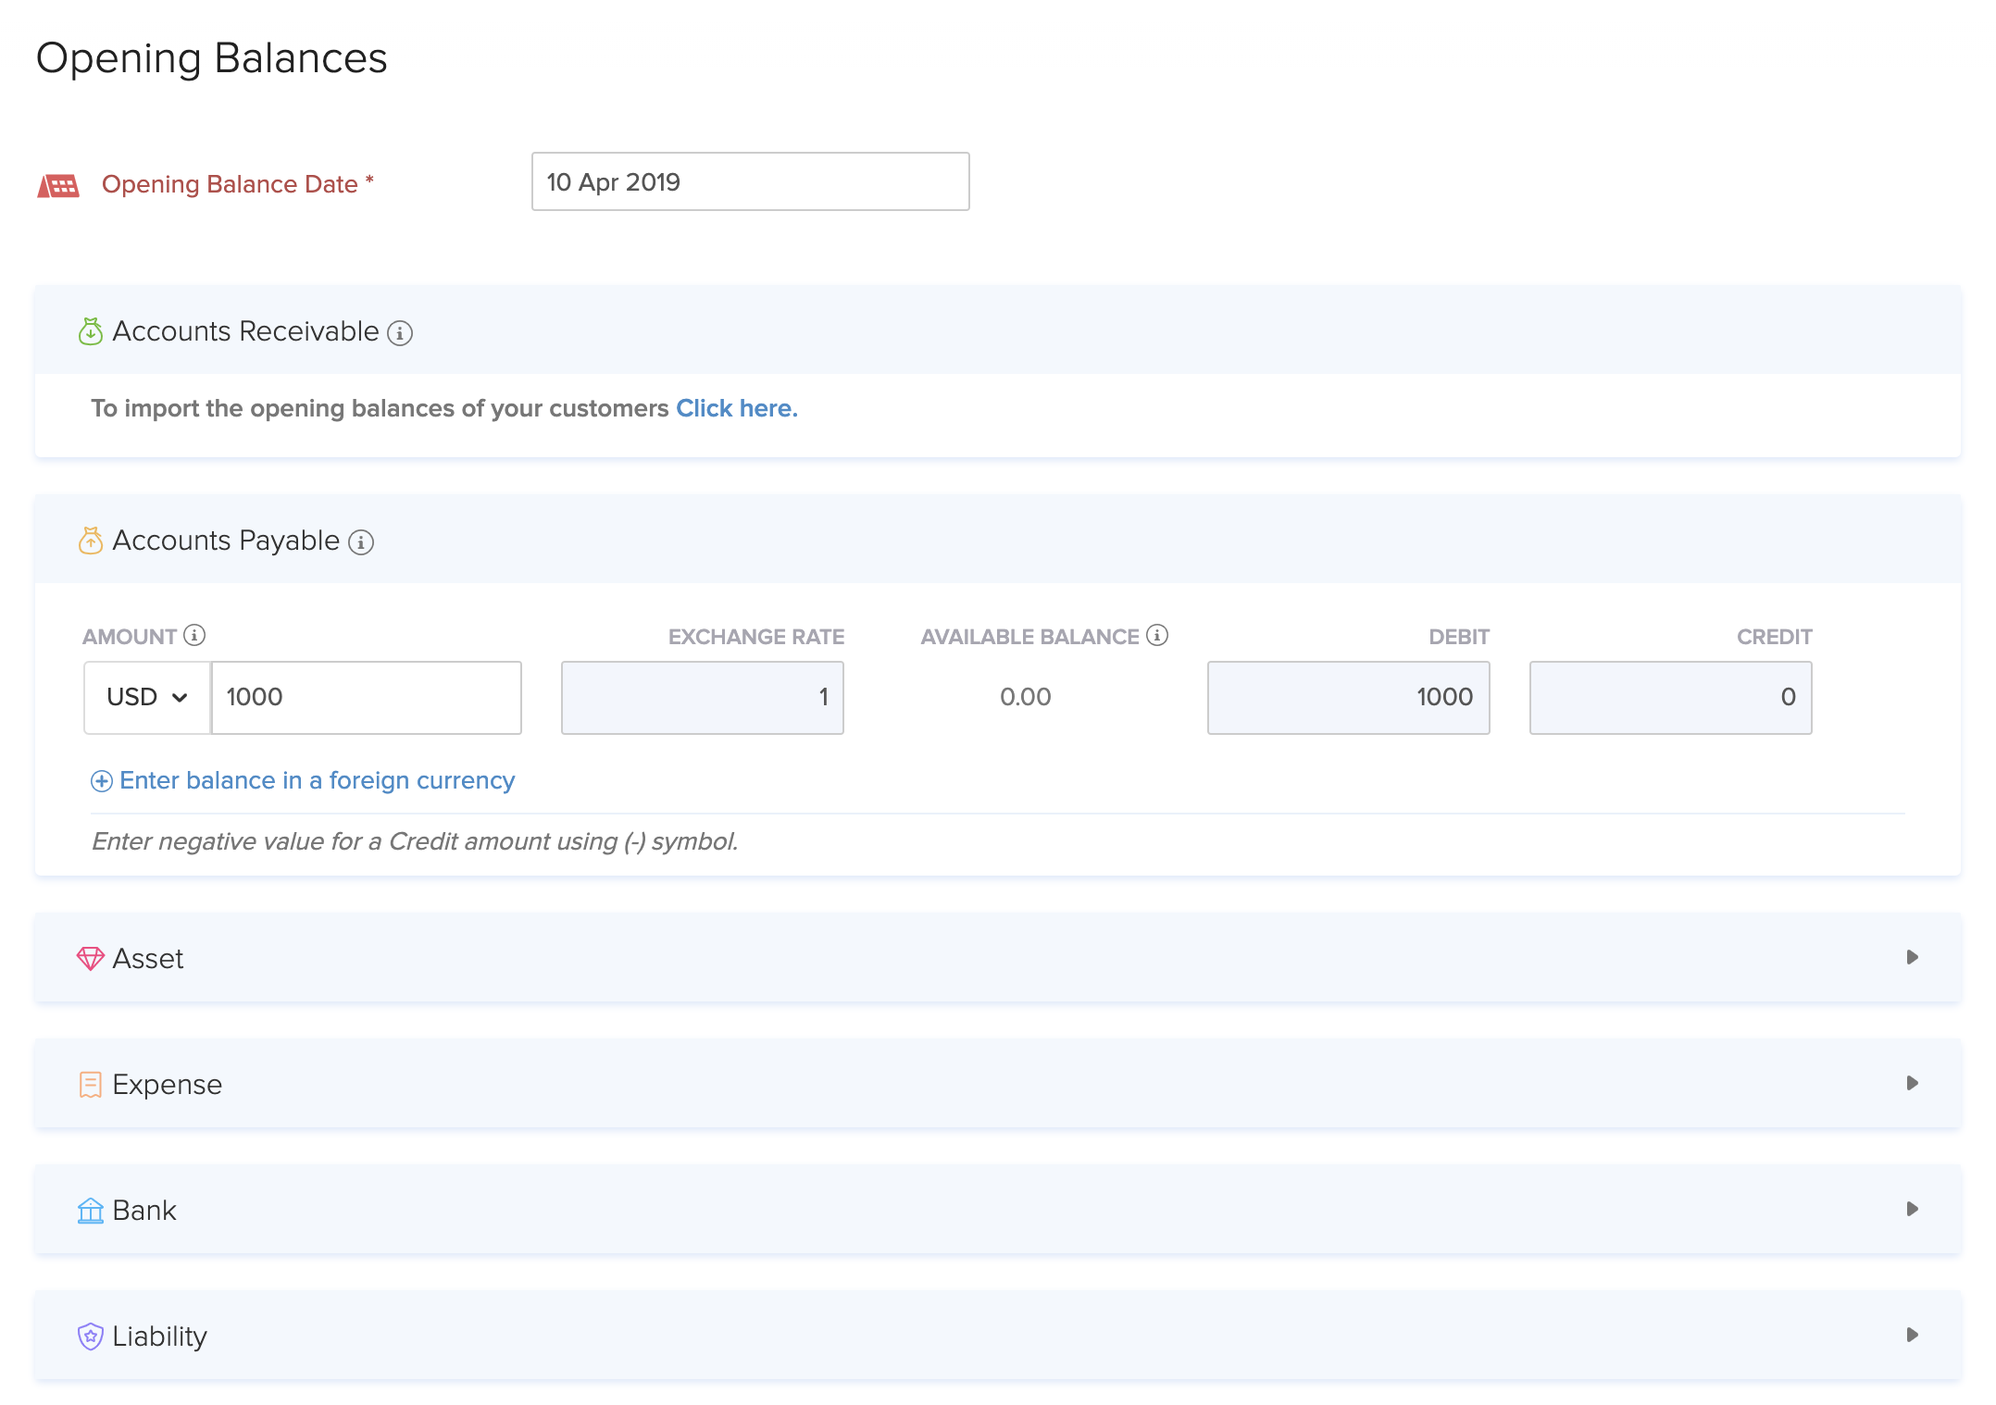Click the Accounts Receivable info icon

[x=400, y=333]
